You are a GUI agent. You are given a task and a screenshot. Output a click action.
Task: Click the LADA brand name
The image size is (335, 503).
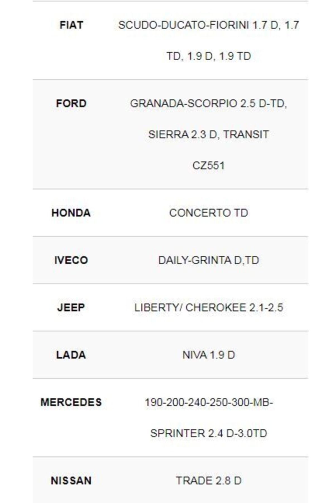(71, 355)
